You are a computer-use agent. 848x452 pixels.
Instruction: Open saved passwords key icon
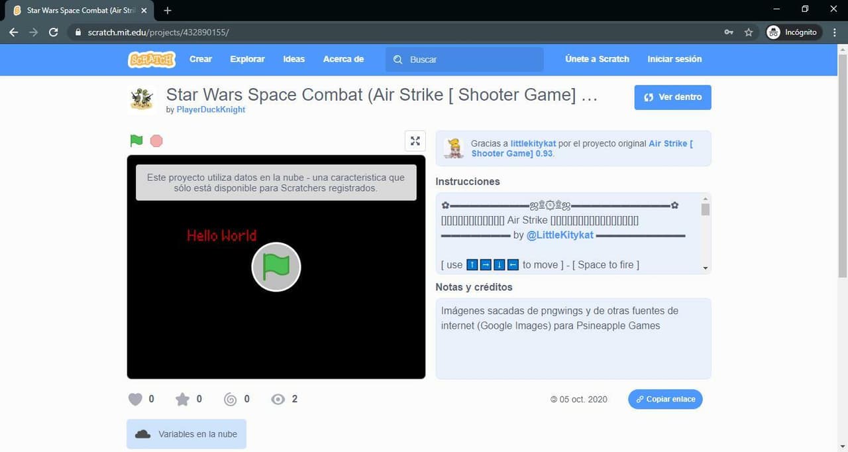pyautogui.click(x=729, y=32)
